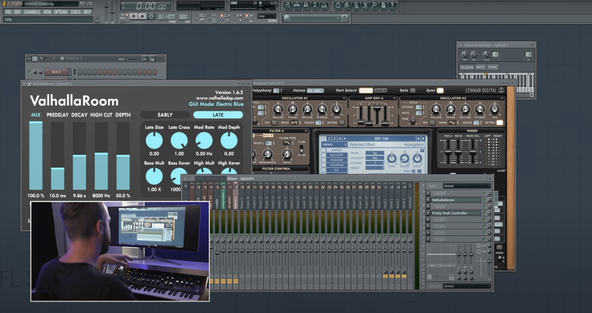Viewport: 592px width, 313px height.
Task: Open the Help question mark icon
Action: (393, 5)
